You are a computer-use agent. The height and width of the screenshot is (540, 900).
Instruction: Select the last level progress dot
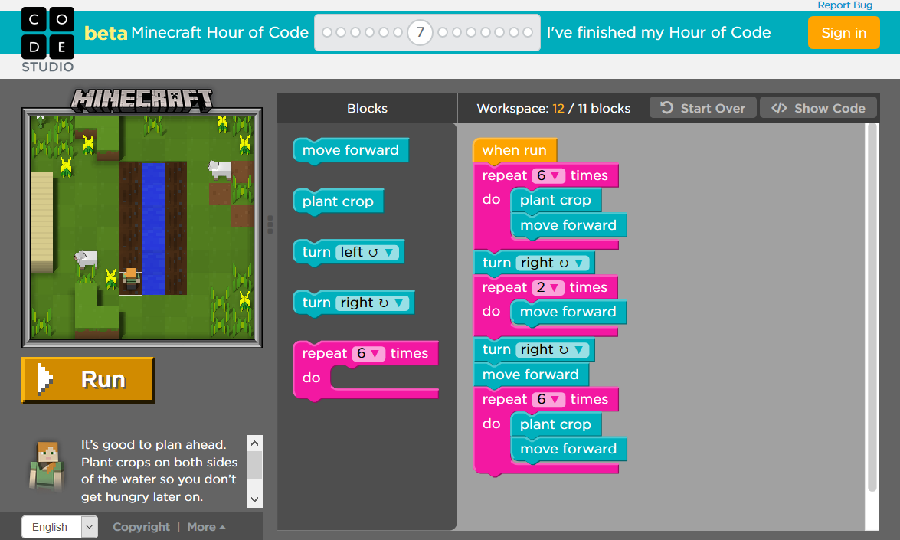point(528,32)
